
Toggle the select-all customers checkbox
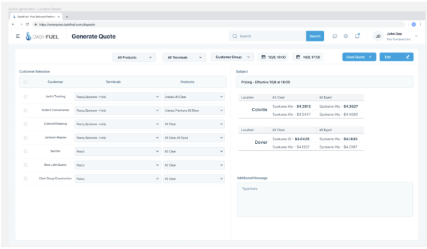coord(25,82)
